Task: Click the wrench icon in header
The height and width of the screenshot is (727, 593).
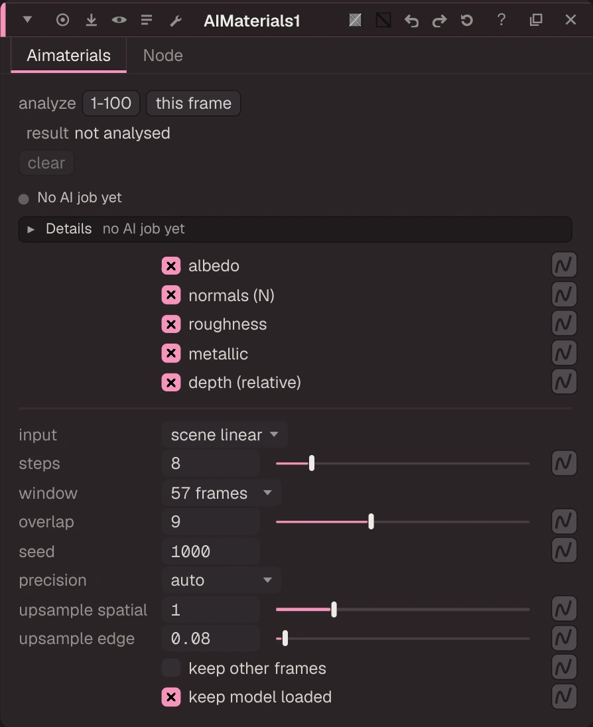Action: (x=176, y=21)
